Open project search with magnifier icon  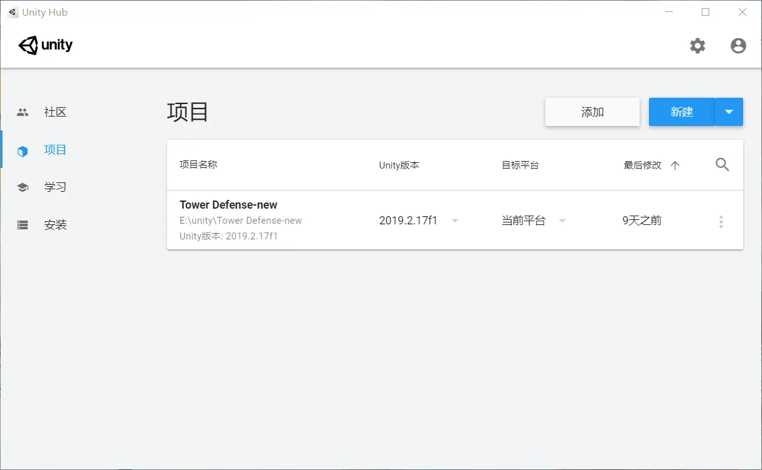tap(722, 165)
